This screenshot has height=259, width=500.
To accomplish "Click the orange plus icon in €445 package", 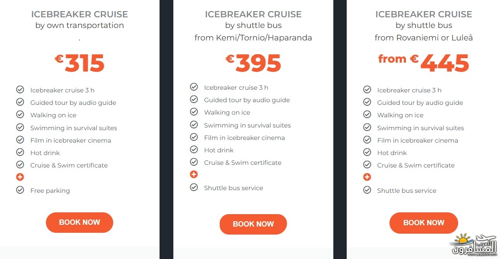I will (367, 177).
